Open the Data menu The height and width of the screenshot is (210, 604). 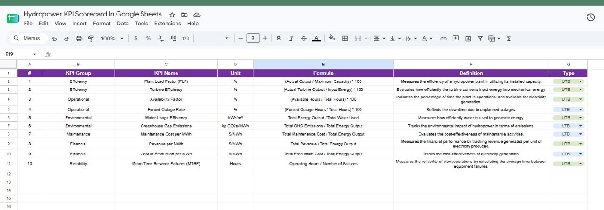pyautogui.click(x=123, y=24)
